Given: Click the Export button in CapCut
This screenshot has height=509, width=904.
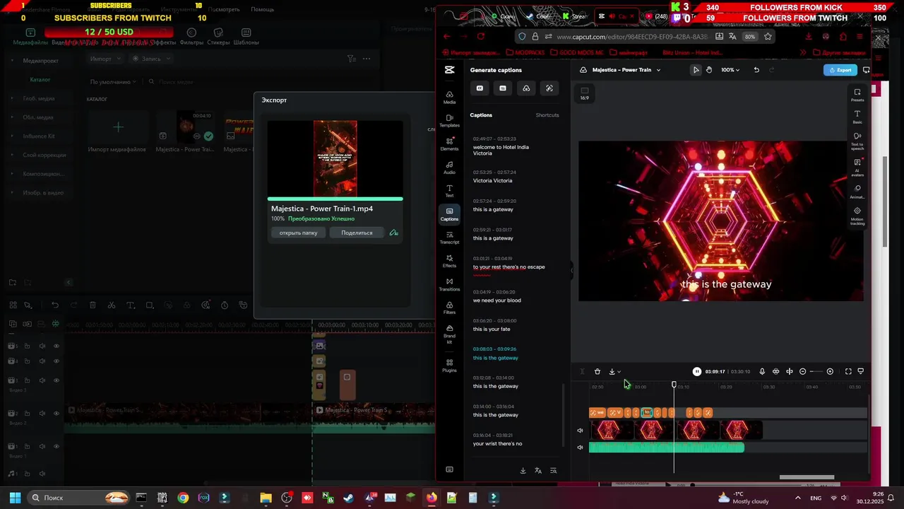Looking at the screenshot, I should point(840,70).
